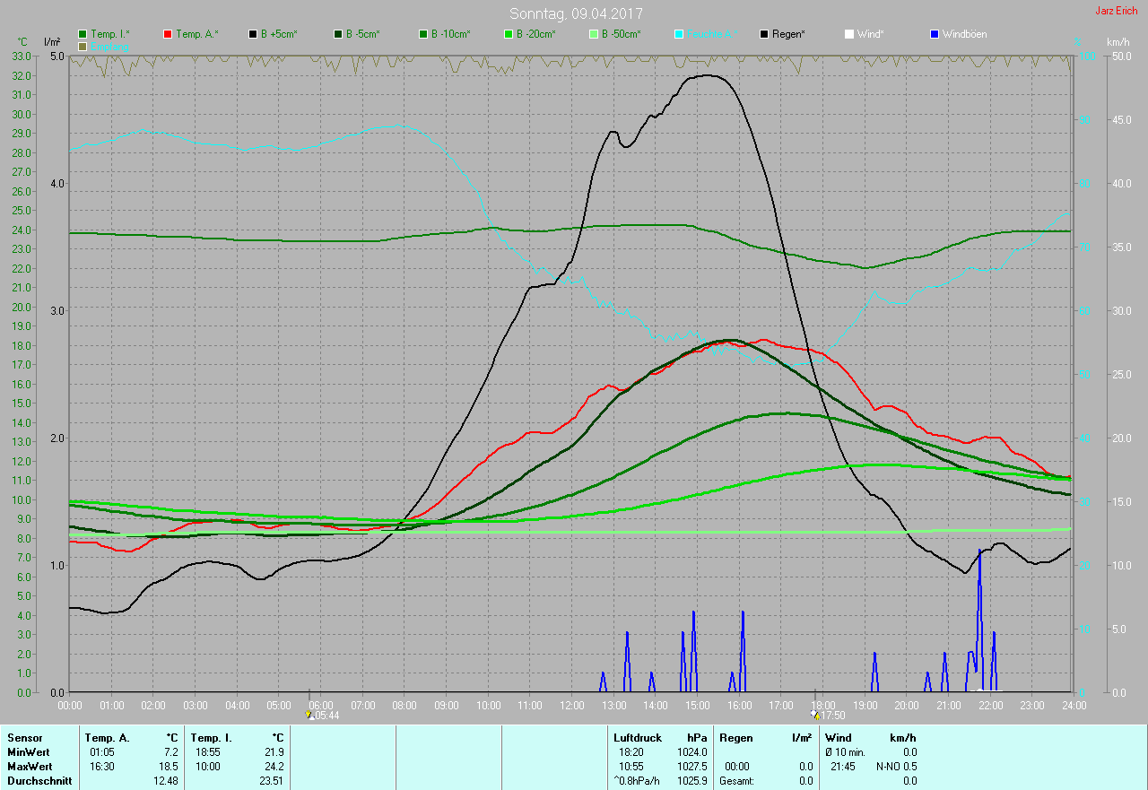The height and width of the screenshot is (790, 1148).
Task: Click the Windböen legend label
Action: tap(965, 34)
